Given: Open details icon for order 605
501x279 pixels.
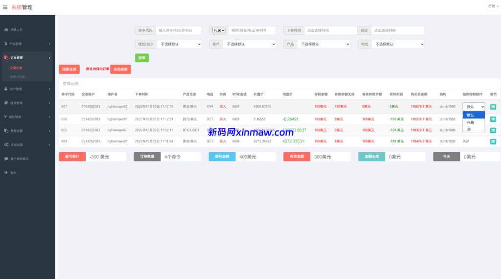Looking at the screenshot, I should (x=493, y=130).
